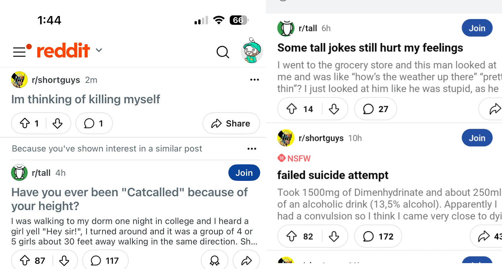Screen dimensions: 502x269
Task: Open the r/shortguys community link, 2m post
Action: [x=56, y=80]
